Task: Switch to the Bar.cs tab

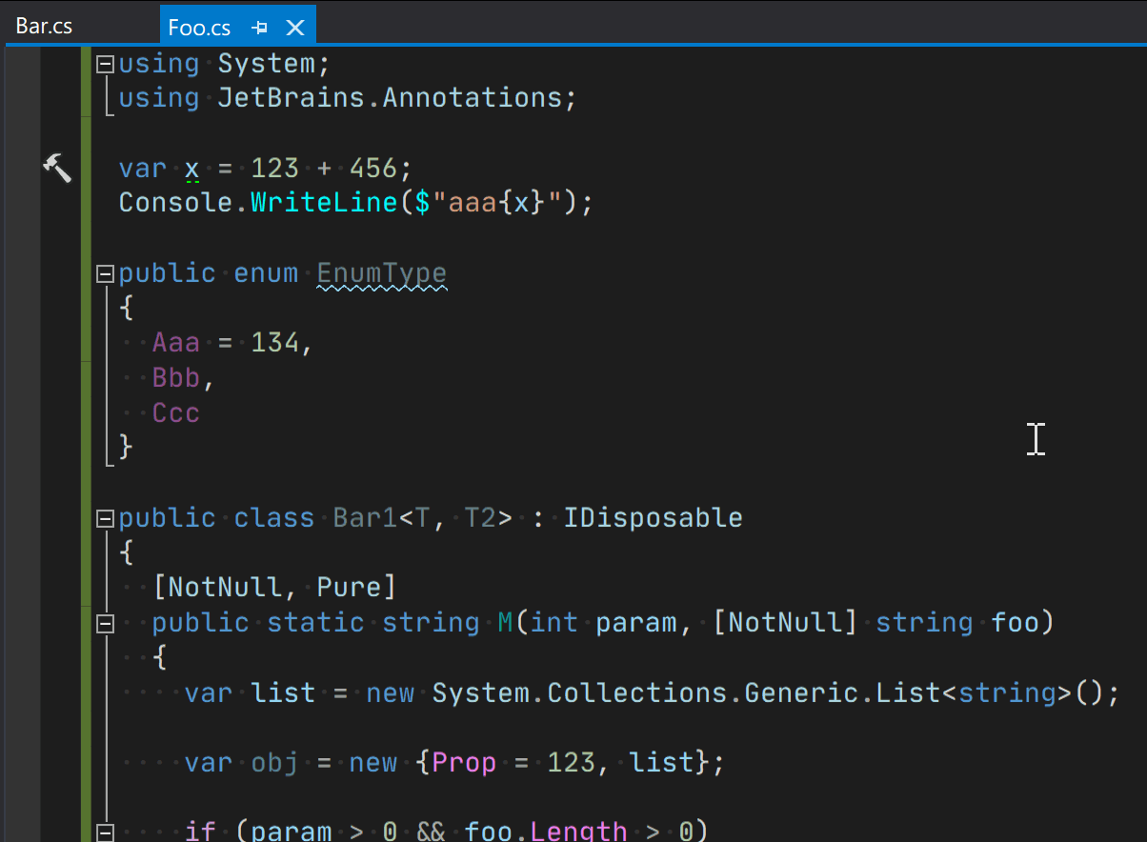Action: pyautogui.click(x=44, y=26)
